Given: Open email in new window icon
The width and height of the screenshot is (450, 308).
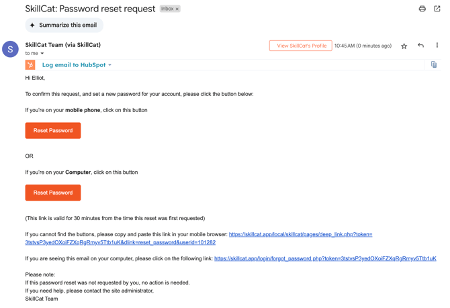Looking at the screenshot, I should [437, 9].
